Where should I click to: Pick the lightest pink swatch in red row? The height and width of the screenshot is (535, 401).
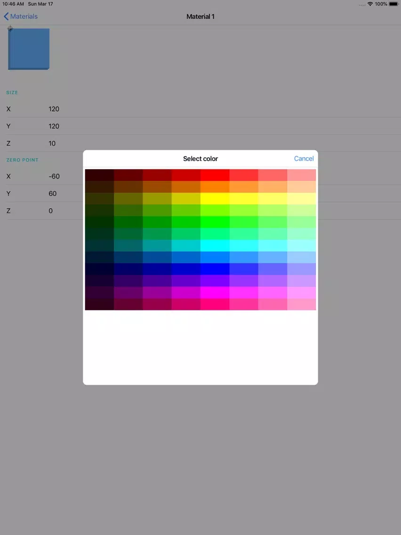301,175
